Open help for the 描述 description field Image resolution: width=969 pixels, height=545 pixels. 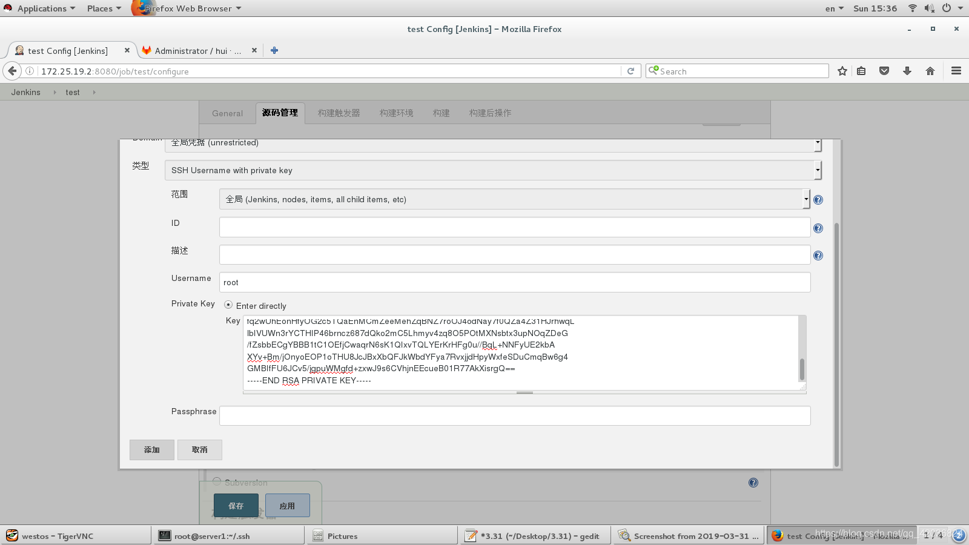818,256
